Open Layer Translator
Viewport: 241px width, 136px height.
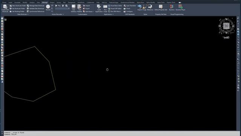(130, 6)
